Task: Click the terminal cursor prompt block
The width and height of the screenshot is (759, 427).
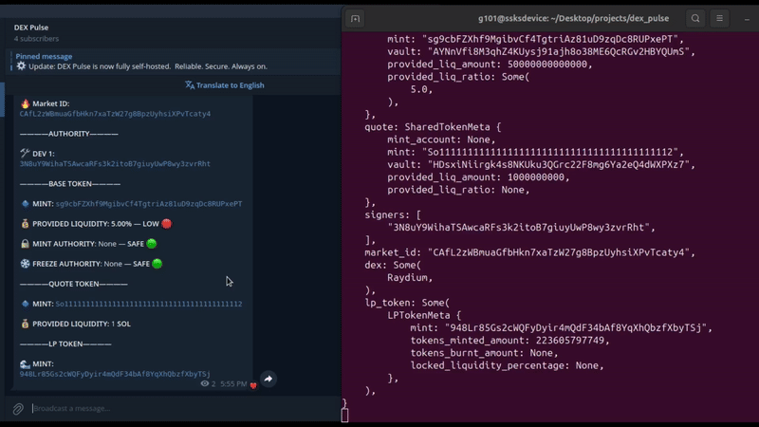Action: (x=344, y=415)
